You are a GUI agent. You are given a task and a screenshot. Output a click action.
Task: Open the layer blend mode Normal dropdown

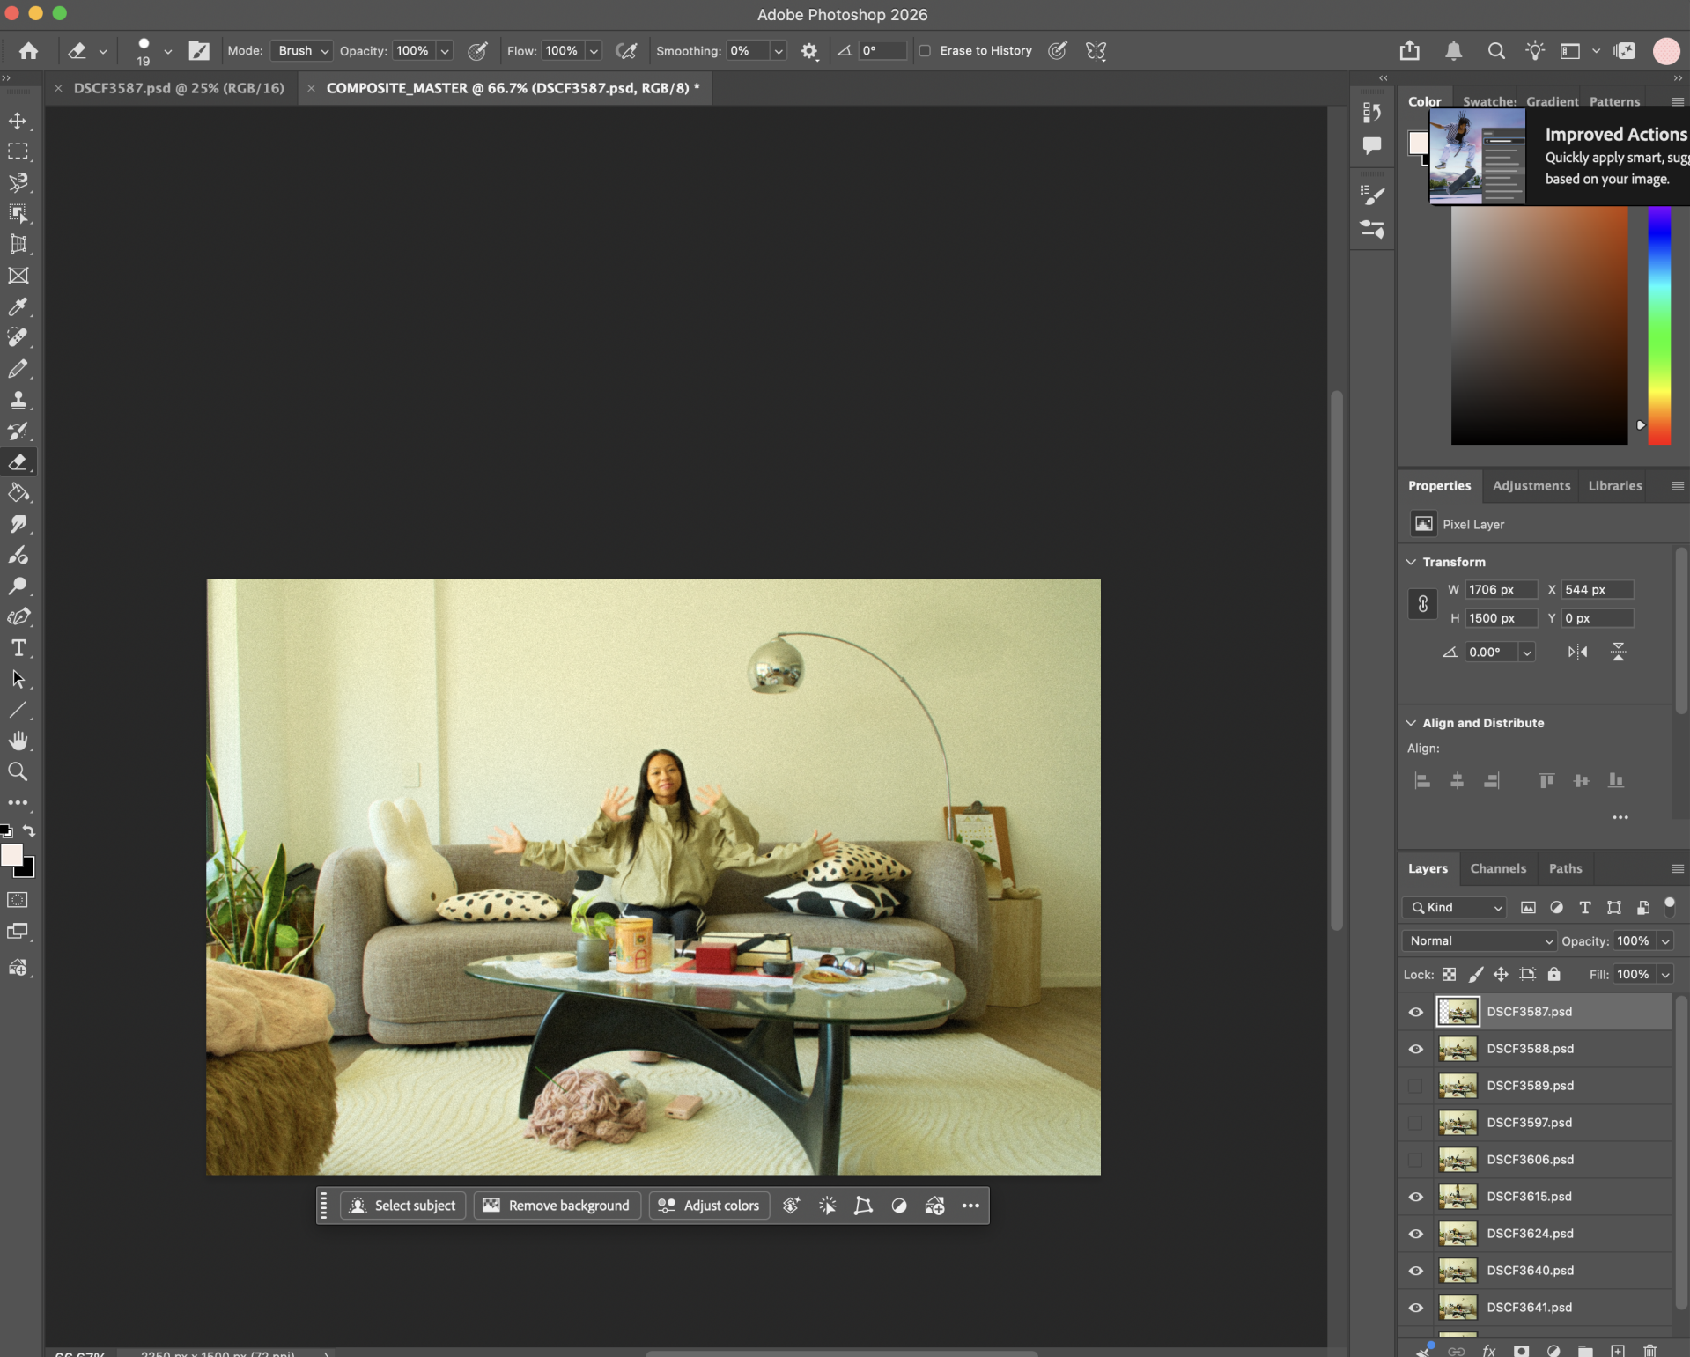1479,940
